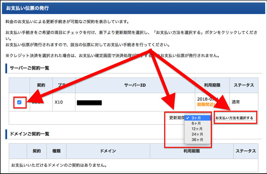Click the server table 利用期限 column header

[212, 85]
